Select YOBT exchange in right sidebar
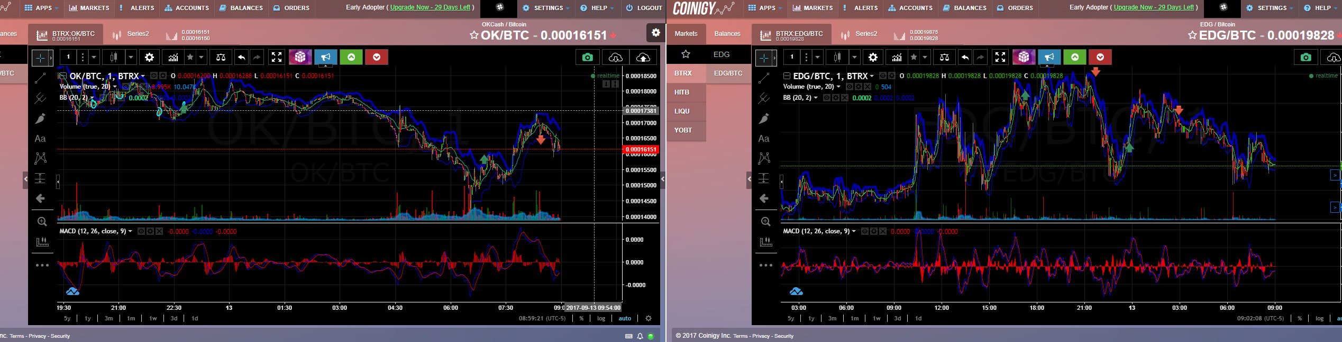 pos(686,130)
